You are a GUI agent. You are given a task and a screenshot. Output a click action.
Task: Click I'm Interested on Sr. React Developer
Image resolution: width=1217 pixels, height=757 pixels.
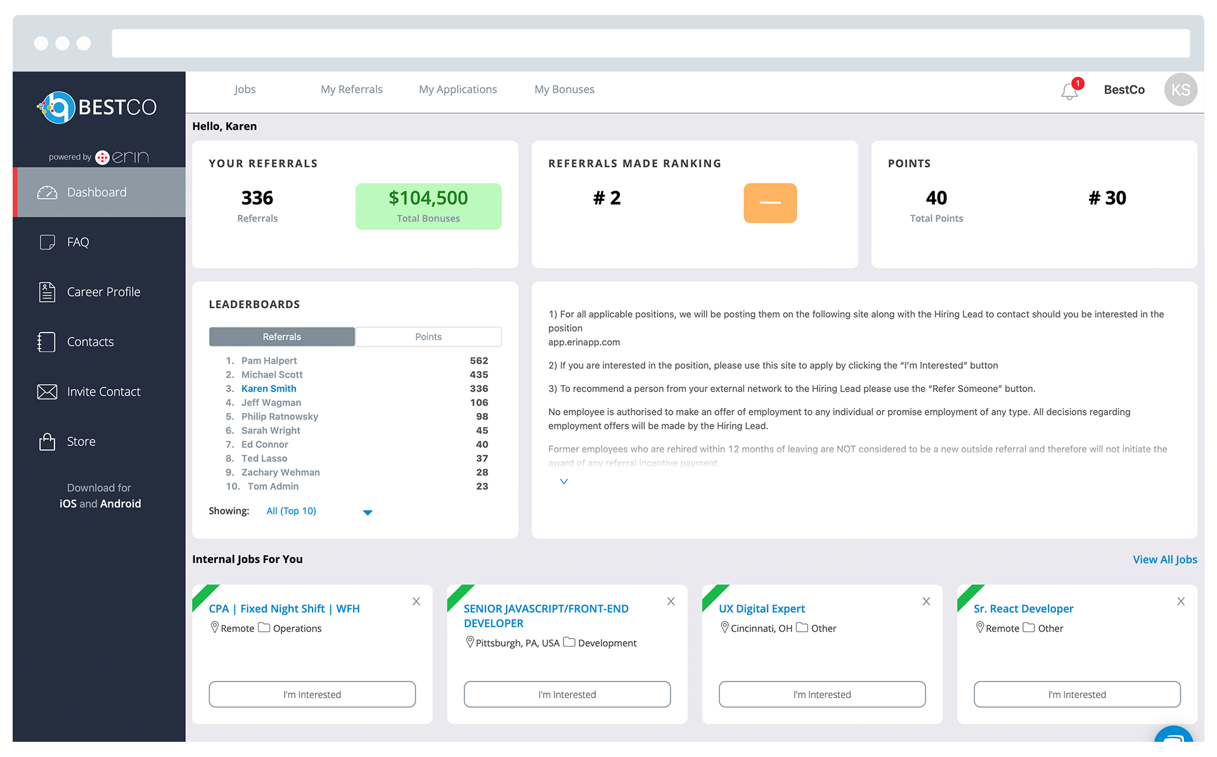(x=1077, y=694)
